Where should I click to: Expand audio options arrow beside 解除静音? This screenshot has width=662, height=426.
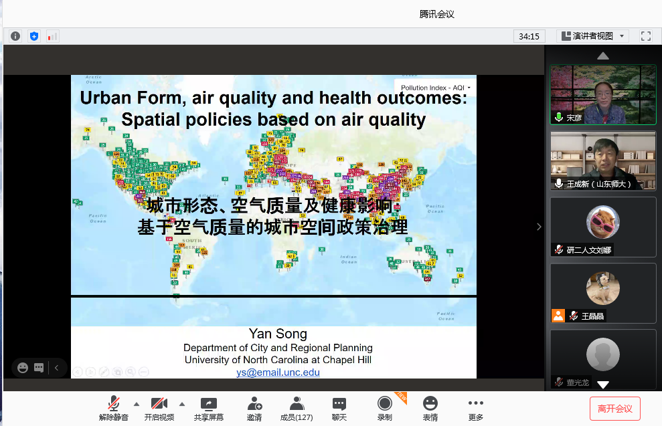pyautogui.click(x=137, y=404)
